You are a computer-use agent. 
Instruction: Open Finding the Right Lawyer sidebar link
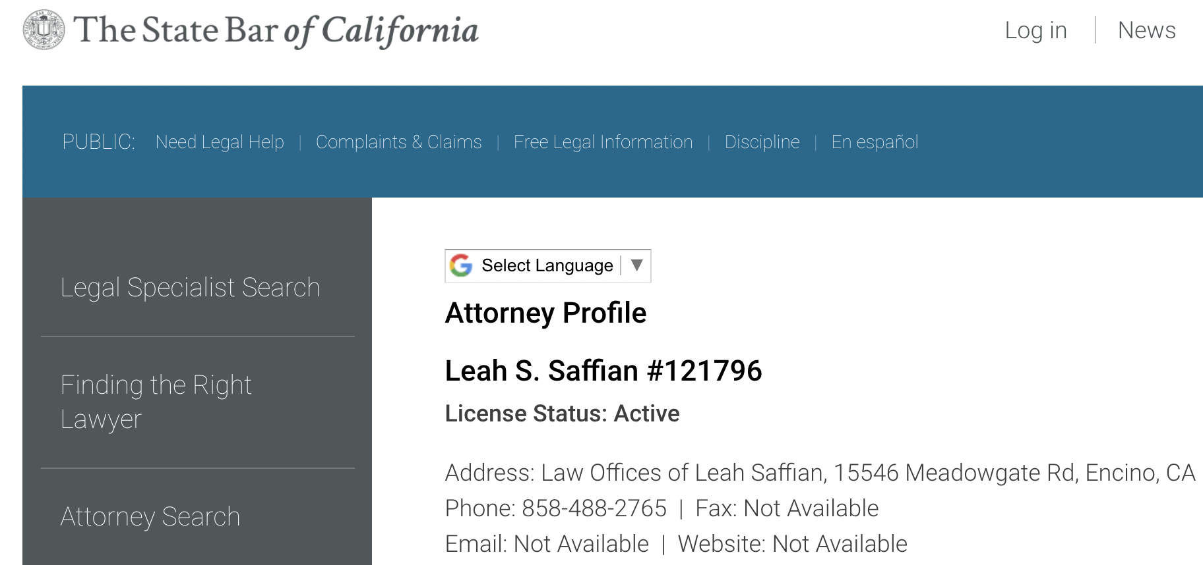156,402
